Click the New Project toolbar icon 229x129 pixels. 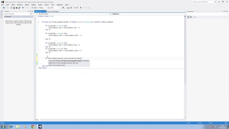tap(11, 8)
